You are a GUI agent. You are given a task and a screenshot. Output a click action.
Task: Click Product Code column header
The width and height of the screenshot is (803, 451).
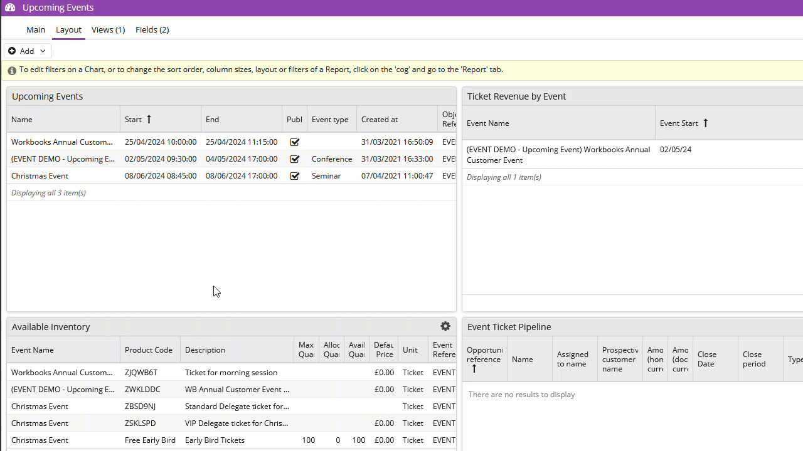[x=149, y=350]
